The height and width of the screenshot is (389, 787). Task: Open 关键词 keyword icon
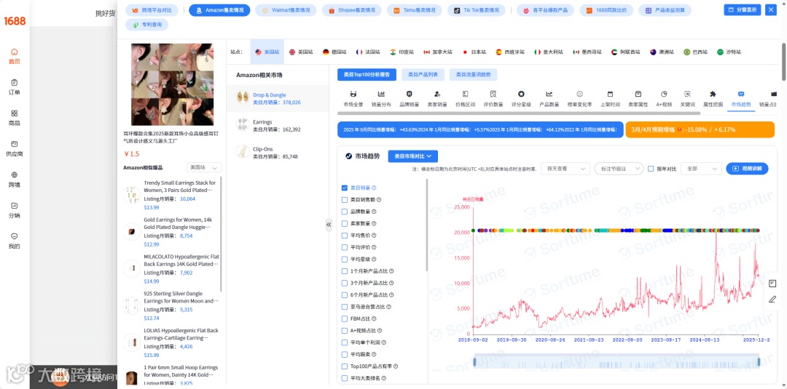687,94
